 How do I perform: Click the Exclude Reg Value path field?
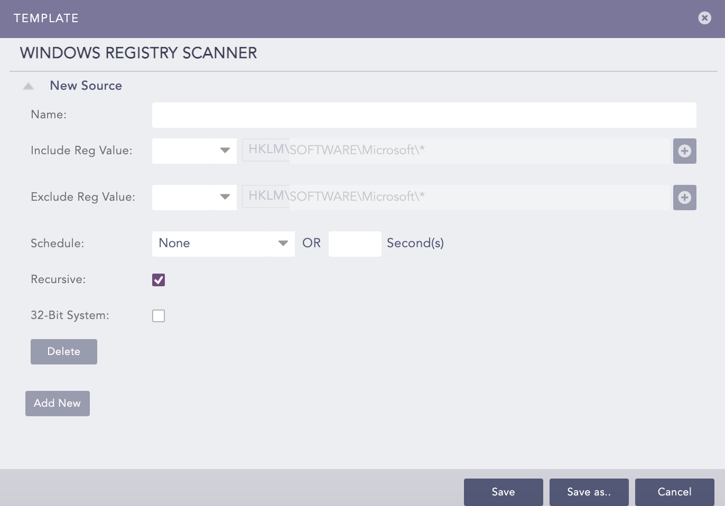pos(478,198)
